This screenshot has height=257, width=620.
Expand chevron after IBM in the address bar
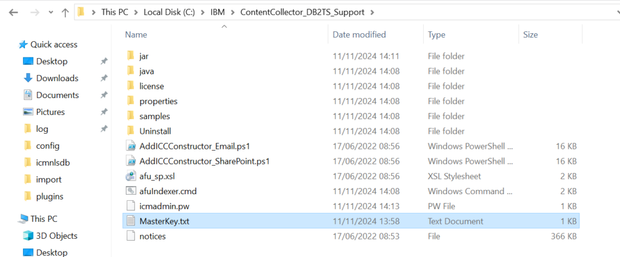pyautogui.click(x=232, y=12)
